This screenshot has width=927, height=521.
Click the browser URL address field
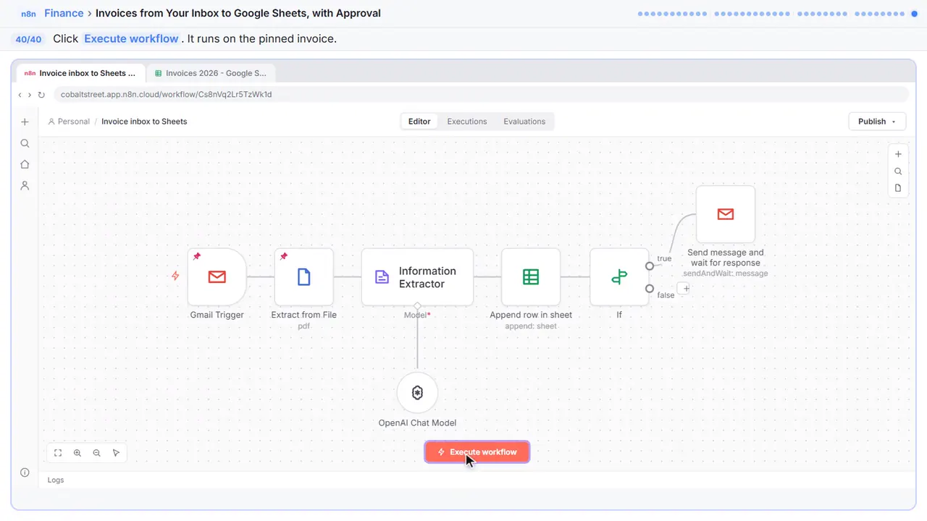click(x=480, y=95)
